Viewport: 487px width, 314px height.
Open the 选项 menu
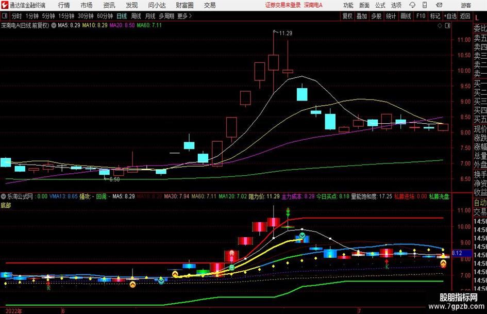pos(396,5)
